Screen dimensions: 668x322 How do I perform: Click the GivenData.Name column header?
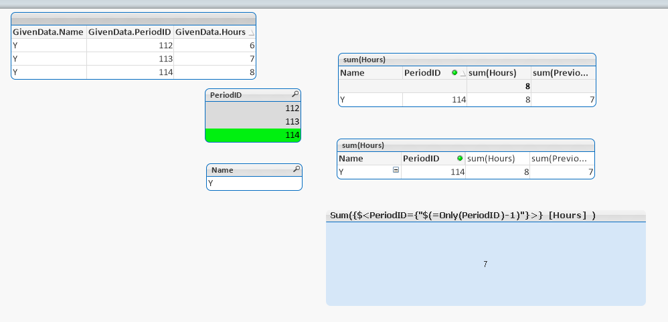(49, 32)
